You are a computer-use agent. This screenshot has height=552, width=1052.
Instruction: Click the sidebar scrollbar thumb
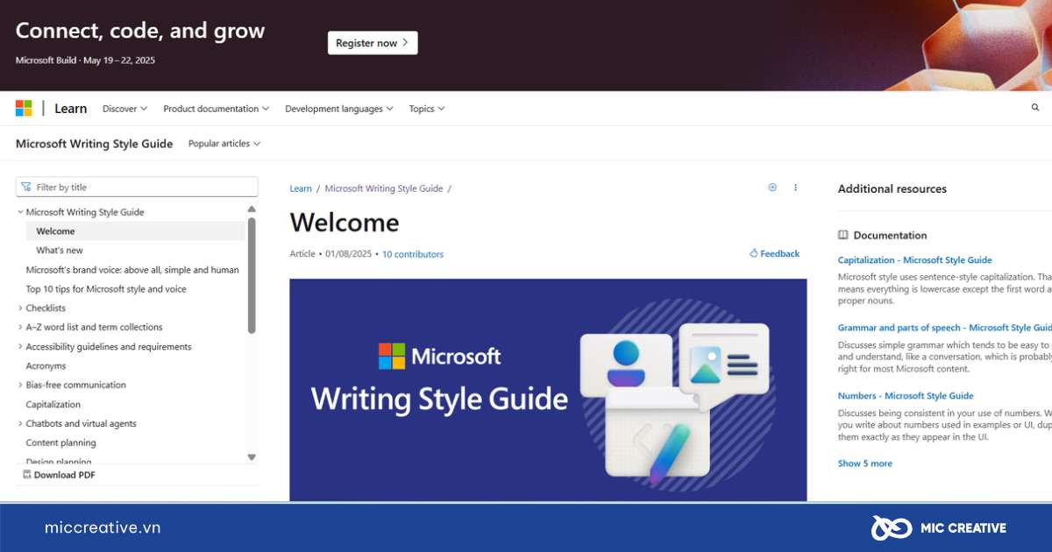pos(252,275)
